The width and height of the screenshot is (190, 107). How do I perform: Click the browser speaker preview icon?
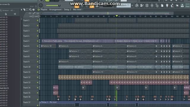(15, 14)
